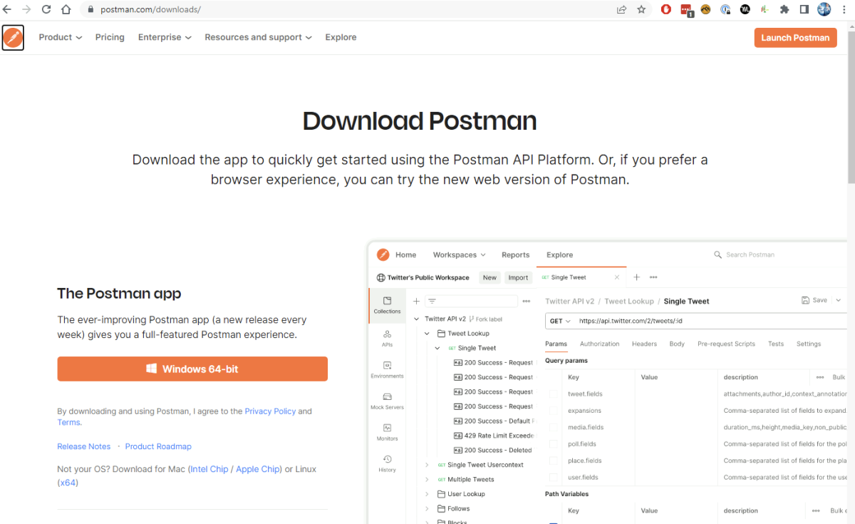
Task: Enable the expansions query parameter
Action: click(x=554, y=410)
